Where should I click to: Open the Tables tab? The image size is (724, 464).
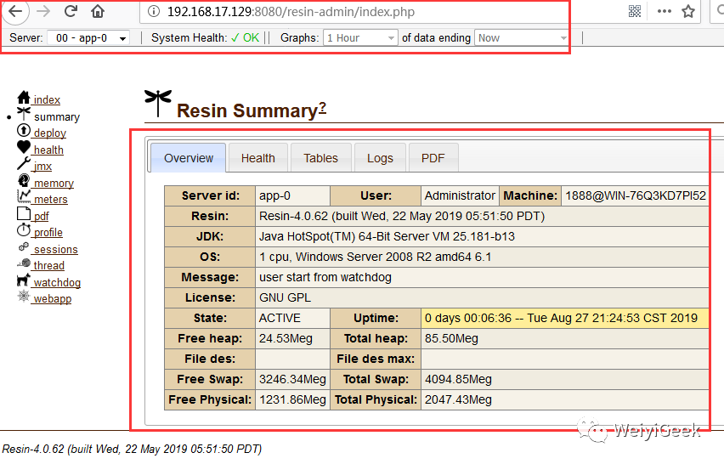(321, 158)
